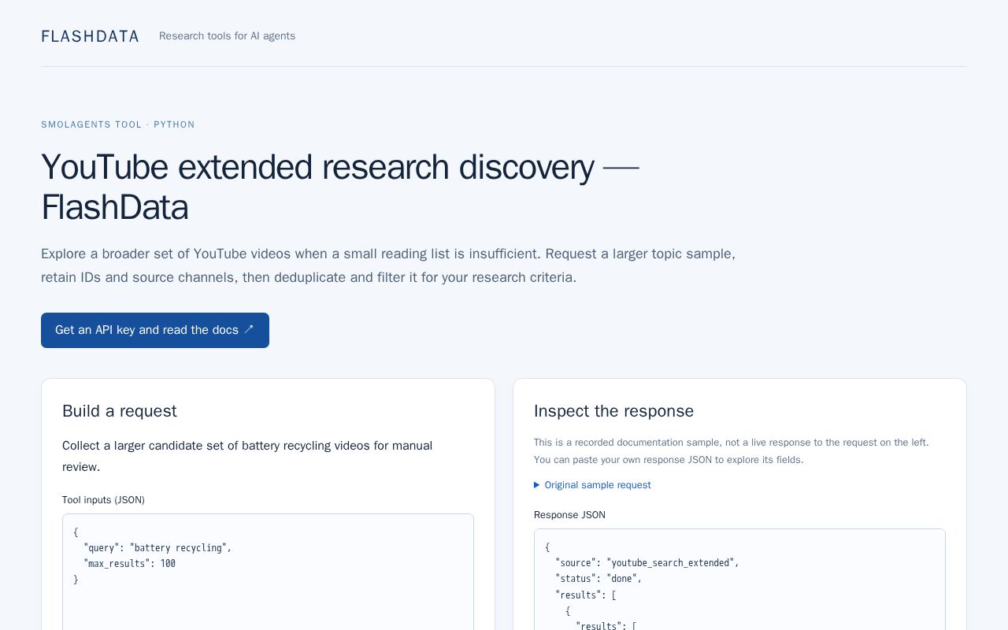Focus the Response JSON text area

[x=739, y=580]
